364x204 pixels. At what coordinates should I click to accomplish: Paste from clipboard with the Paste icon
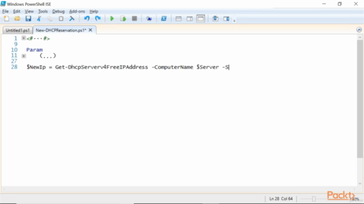click(x=61, y=19)
